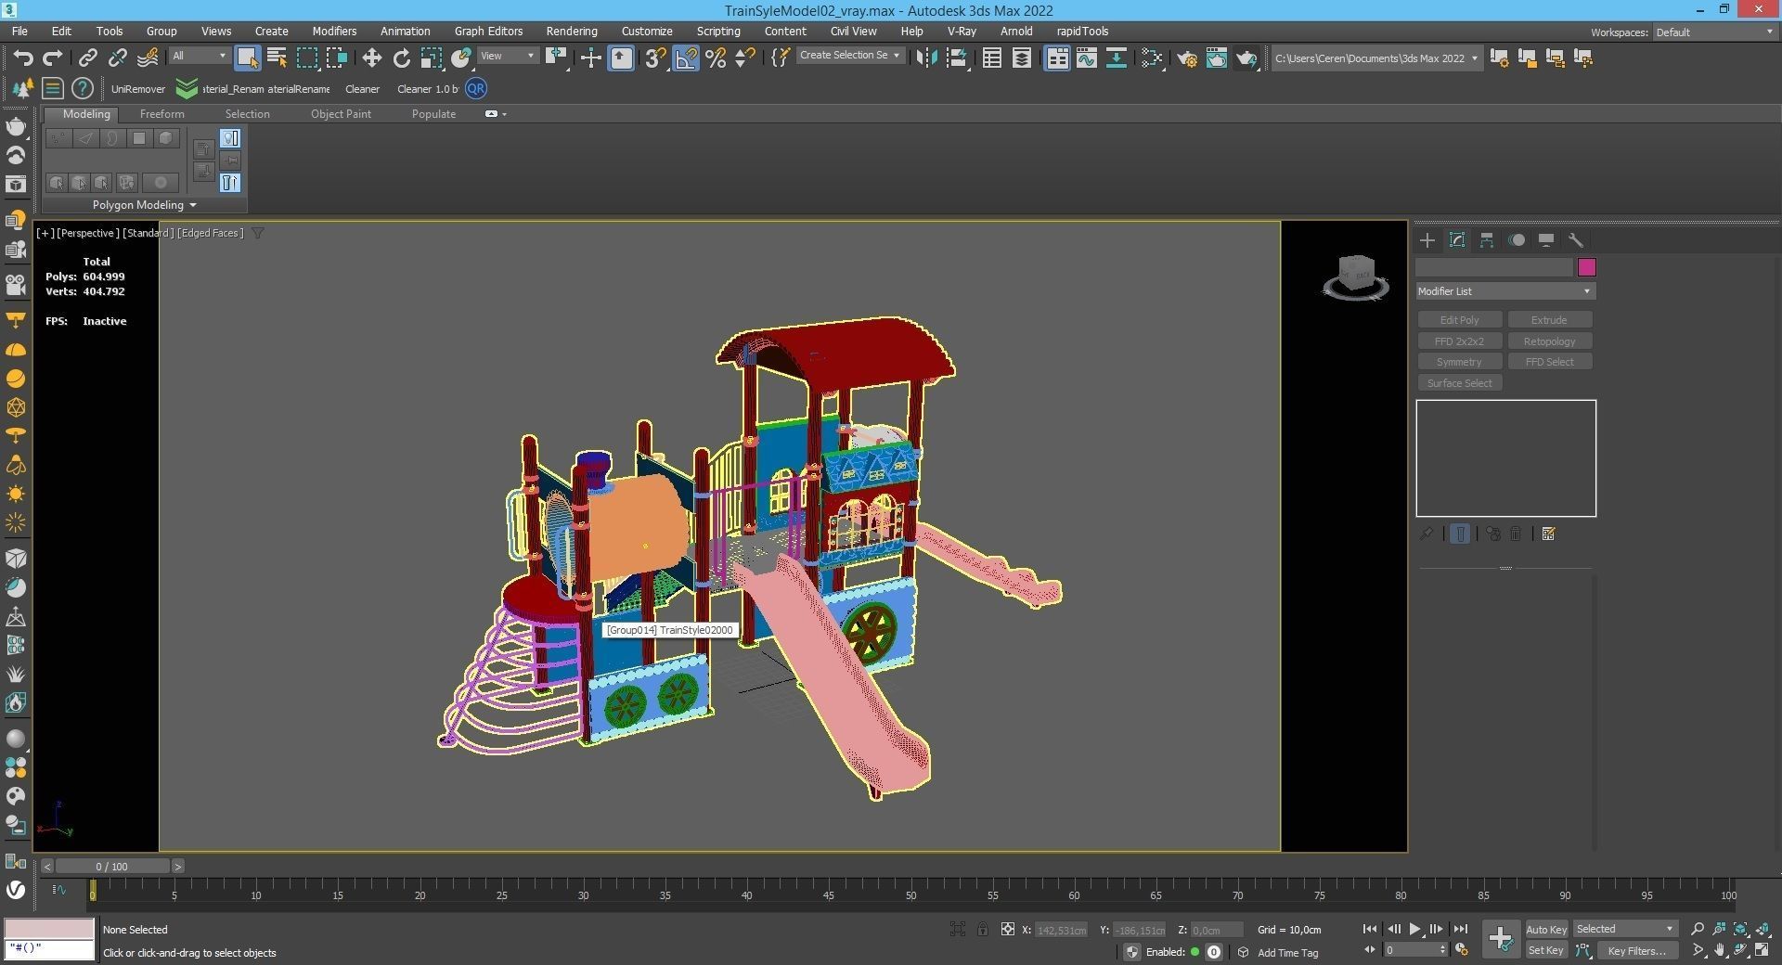The width and height of the screenshot is (1782, 965).
Task: Click the UniRemover script button
Action: point(138,89)
